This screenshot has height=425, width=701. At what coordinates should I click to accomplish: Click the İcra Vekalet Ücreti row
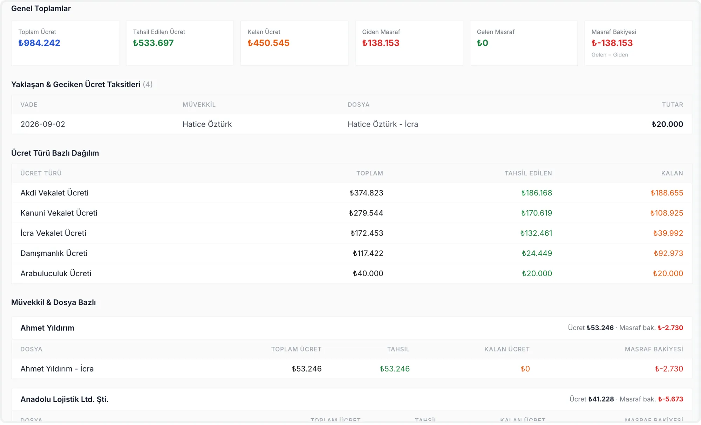tap(352, 233)
